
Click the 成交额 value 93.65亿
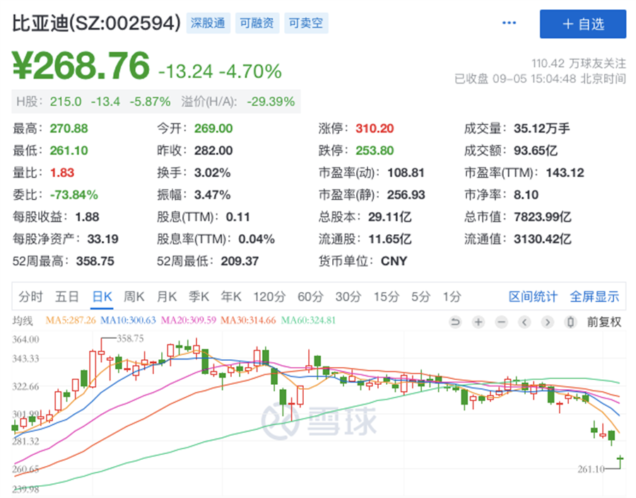(536, 151)
